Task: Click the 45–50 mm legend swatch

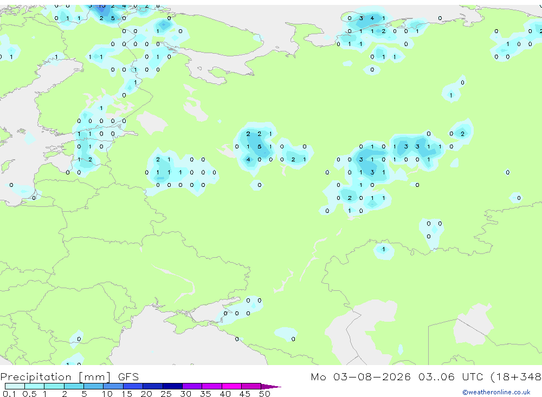Action: [251, 386]
